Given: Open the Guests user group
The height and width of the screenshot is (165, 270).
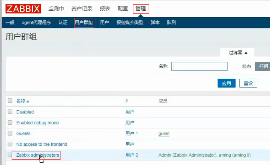Looking at the screenshot, I should click(x=23, y=133).
